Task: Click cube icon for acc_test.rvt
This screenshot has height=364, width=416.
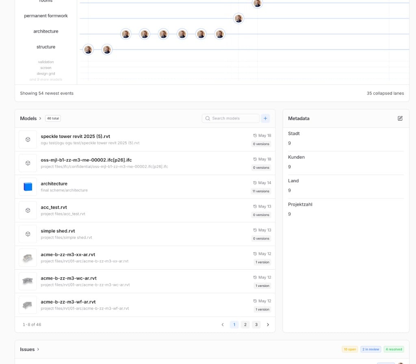Action: (28, 210)
